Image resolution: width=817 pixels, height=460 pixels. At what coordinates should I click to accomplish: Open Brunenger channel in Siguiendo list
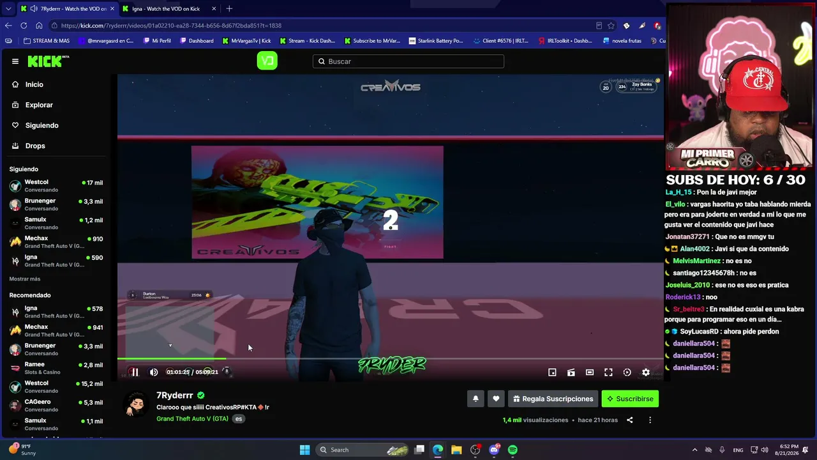[x=56, y=204]
